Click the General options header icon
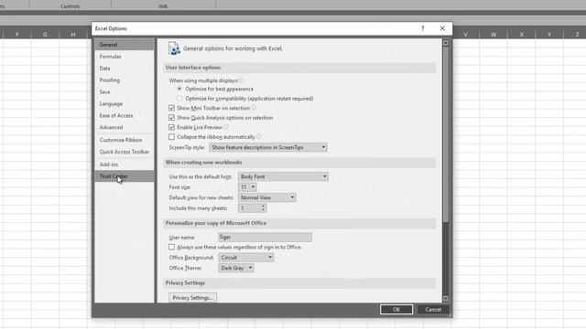This screenshot has width=586, height=329. 174,48
